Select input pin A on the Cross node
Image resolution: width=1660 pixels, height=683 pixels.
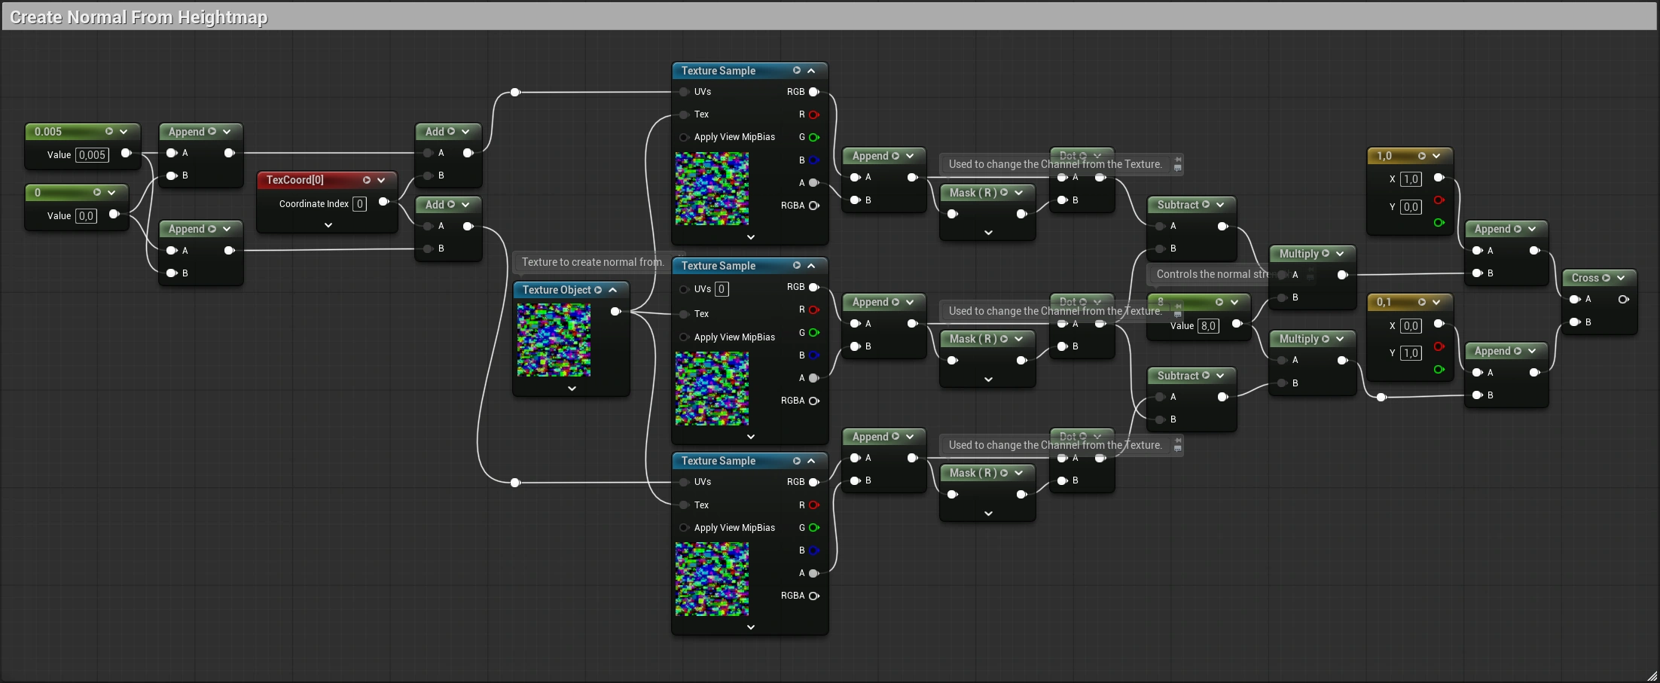coord(1574,299)
